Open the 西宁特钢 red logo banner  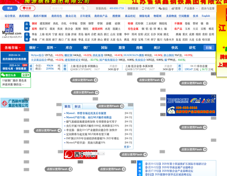point(80,155)
